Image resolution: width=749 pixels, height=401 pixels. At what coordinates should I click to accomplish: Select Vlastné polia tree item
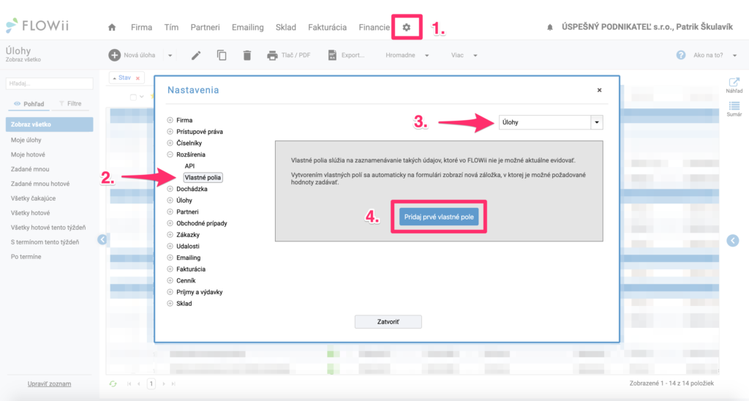203,177
